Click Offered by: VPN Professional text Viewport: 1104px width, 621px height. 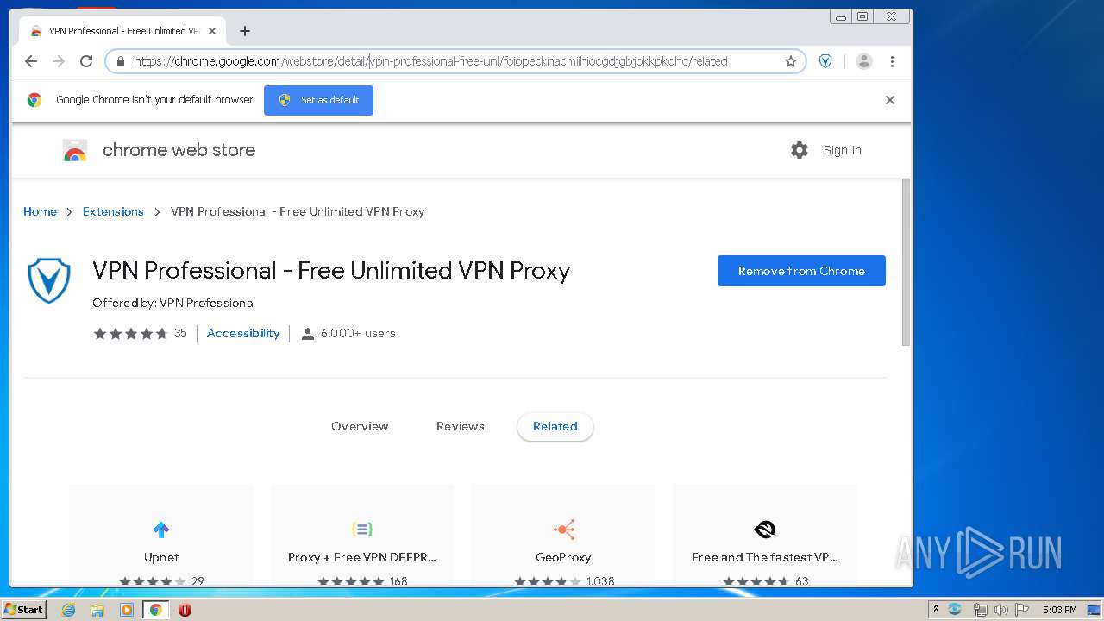(x=174, y=303)
